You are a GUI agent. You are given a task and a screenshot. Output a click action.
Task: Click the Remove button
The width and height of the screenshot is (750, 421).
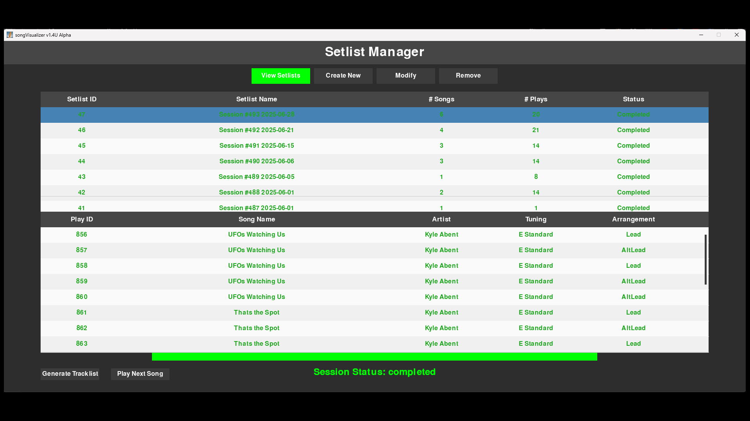468,76
